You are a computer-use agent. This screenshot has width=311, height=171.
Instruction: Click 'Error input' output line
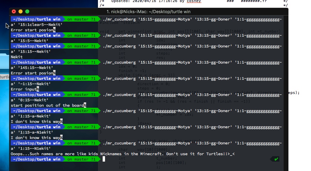click(x=24, y=89)
